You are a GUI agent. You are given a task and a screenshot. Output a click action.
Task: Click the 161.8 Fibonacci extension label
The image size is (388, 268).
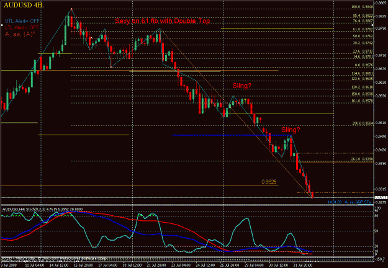[x=363, y=100]
